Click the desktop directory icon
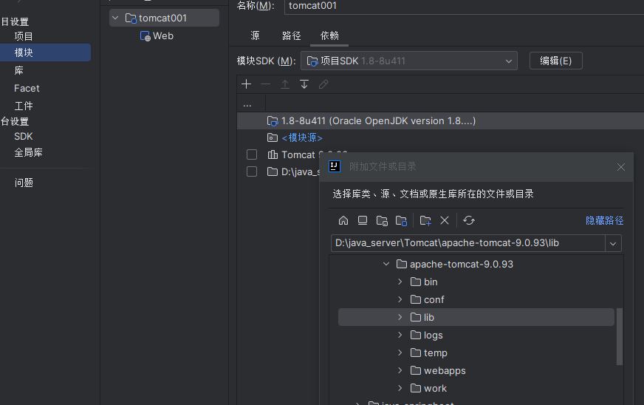 pos(363,220)
